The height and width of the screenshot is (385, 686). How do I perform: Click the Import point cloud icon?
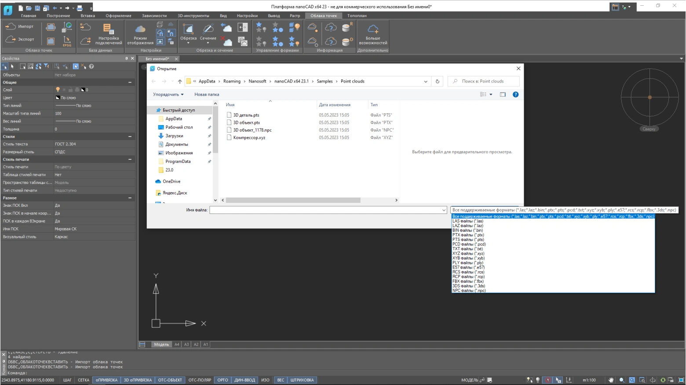point(11,27)
